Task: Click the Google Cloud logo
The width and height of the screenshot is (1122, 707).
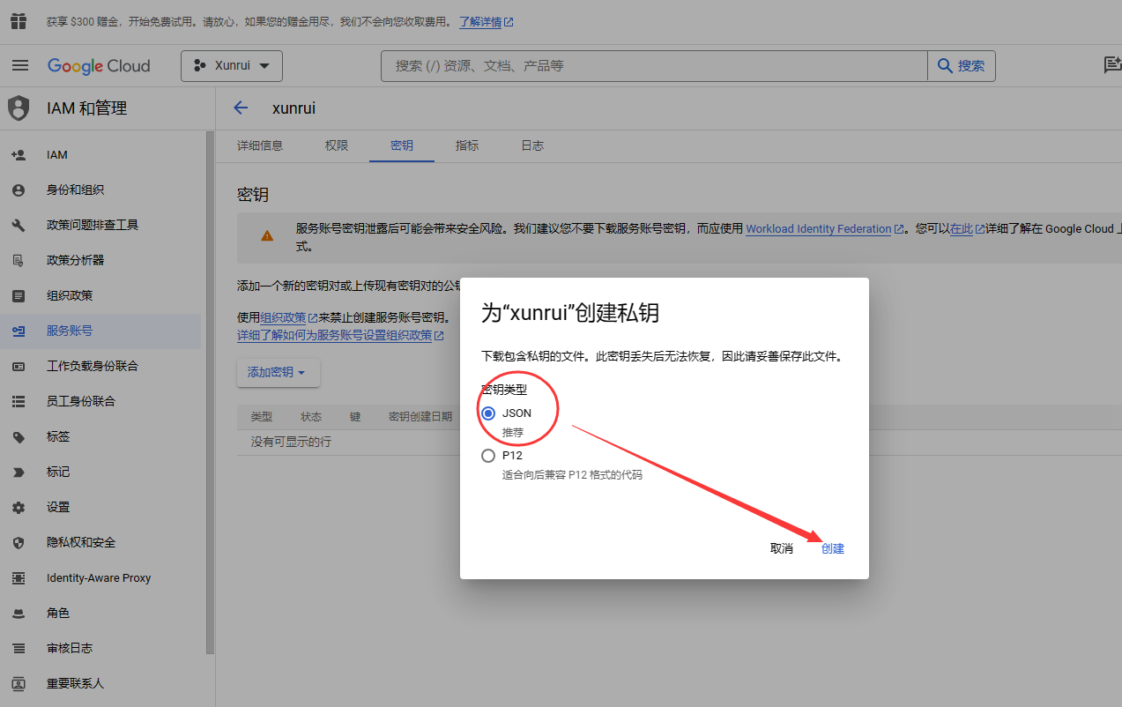Action: pyautogui.click(x=99, y=66)
